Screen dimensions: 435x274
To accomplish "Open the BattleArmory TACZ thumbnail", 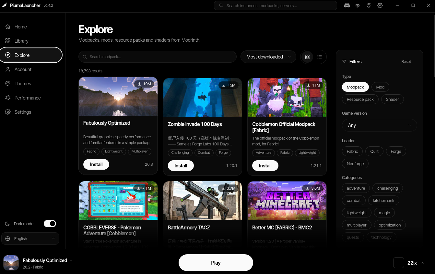I will tap(203, 201).
